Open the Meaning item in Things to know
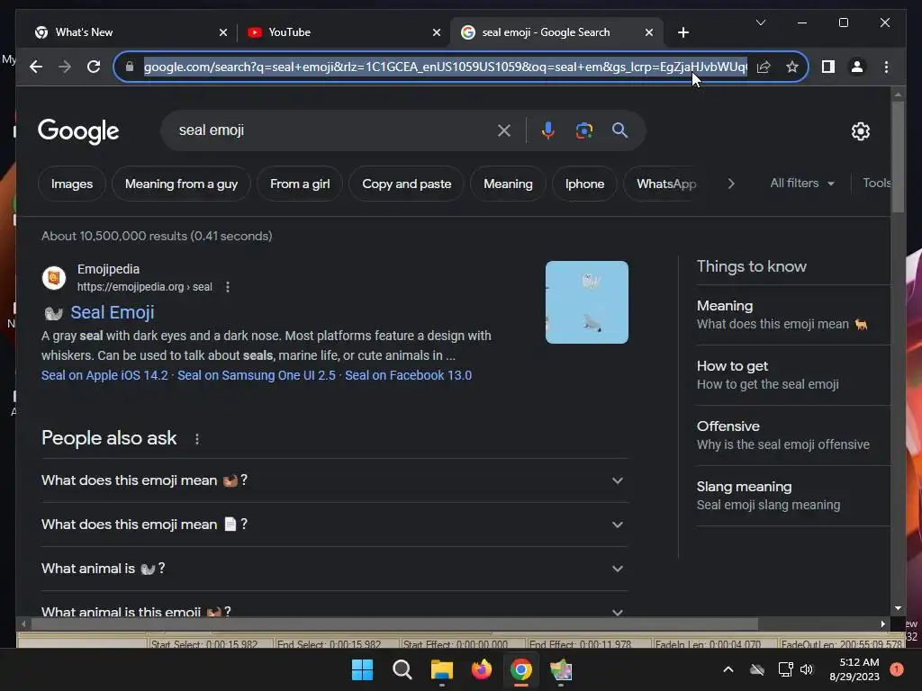922x691 pixels. [x=792, y=315]
